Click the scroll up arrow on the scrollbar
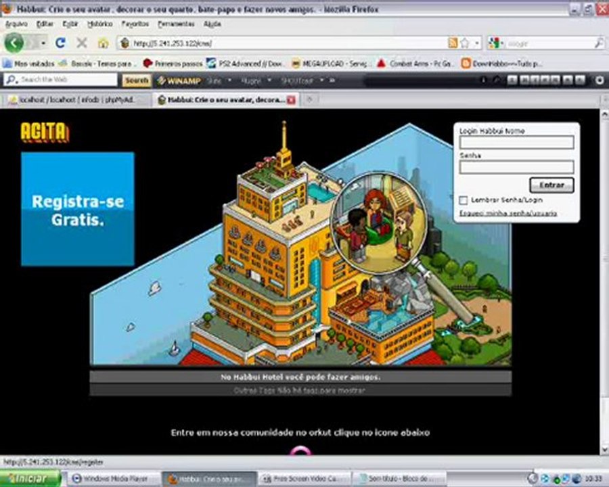This screenshot has height=487, width=609. tap(605, 114)
